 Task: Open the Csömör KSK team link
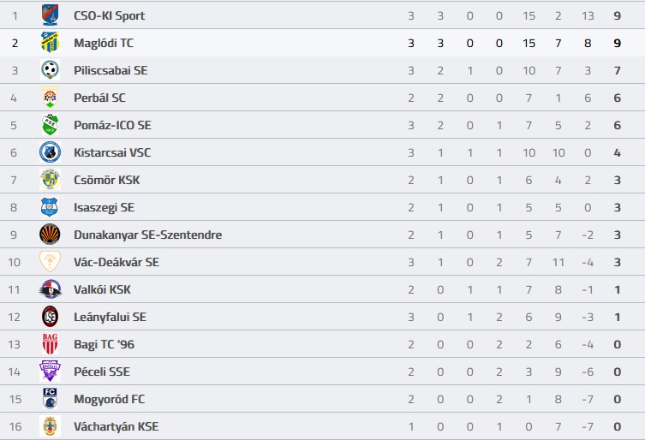(106, 180)
